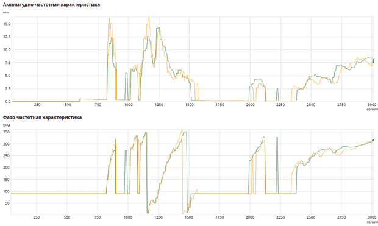Select the 0.0 y-axis label
The height and width of the screenshot is (226, 378).
tap(7, 102)
